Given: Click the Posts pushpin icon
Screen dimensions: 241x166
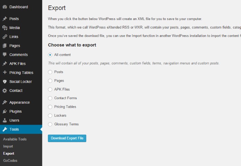Looking at the screenshot, I should point(5,19).
